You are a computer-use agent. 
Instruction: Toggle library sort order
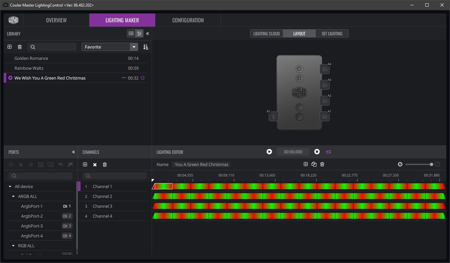tap(146, 47)
